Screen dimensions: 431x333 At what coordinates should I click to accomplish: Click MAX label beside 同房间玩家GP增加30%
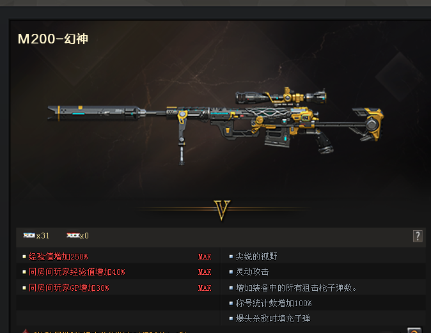pos(205,288)
